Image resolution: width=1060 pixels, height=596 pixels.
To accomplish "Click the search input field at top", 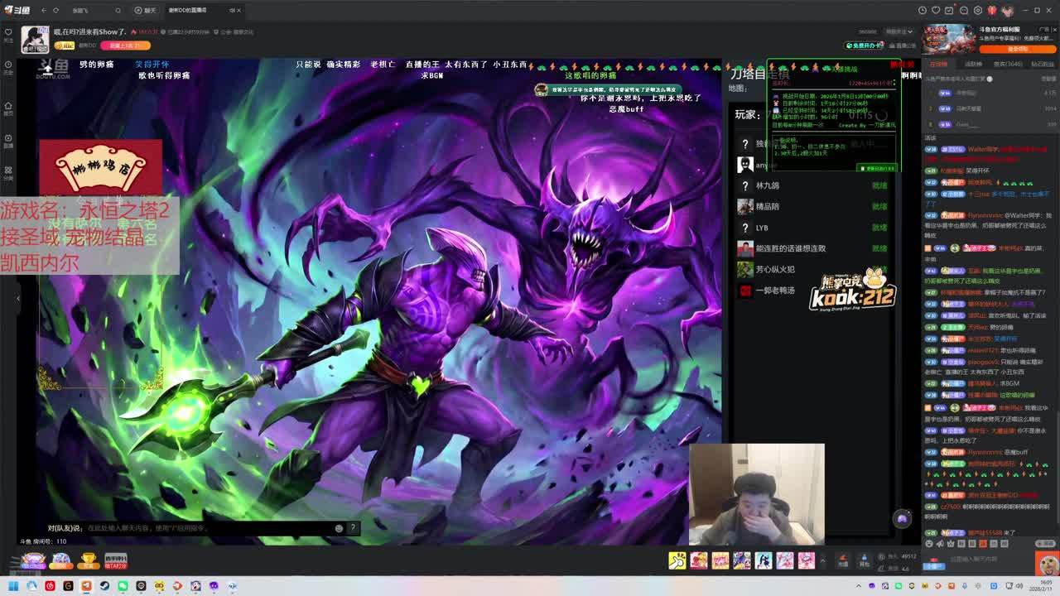I will click(91, 10).
